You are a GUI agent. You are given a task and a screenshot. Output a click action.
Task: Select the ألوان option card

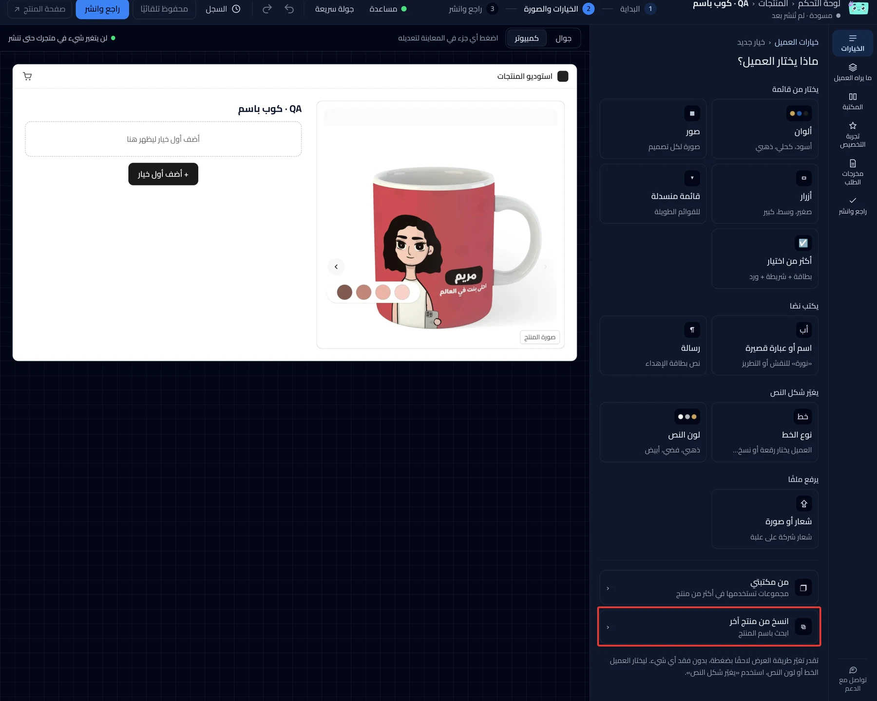click(764, 129)
